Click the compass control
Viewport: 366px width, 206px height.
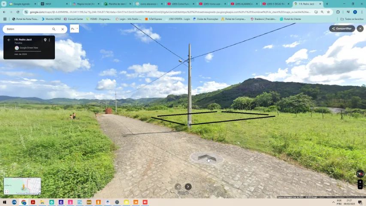(x=360, y=174)
